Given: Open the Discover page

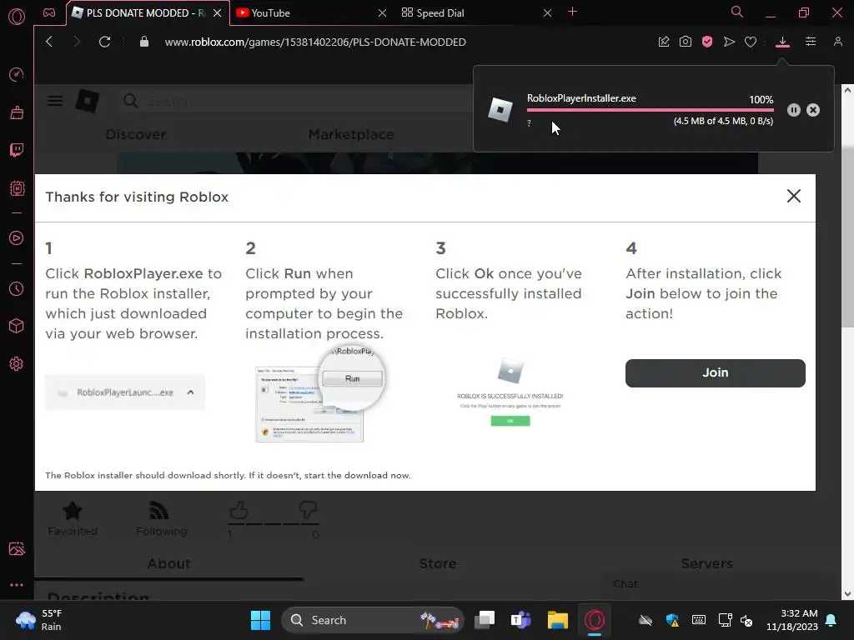Looking at the screenshot, I should (136, 134).
